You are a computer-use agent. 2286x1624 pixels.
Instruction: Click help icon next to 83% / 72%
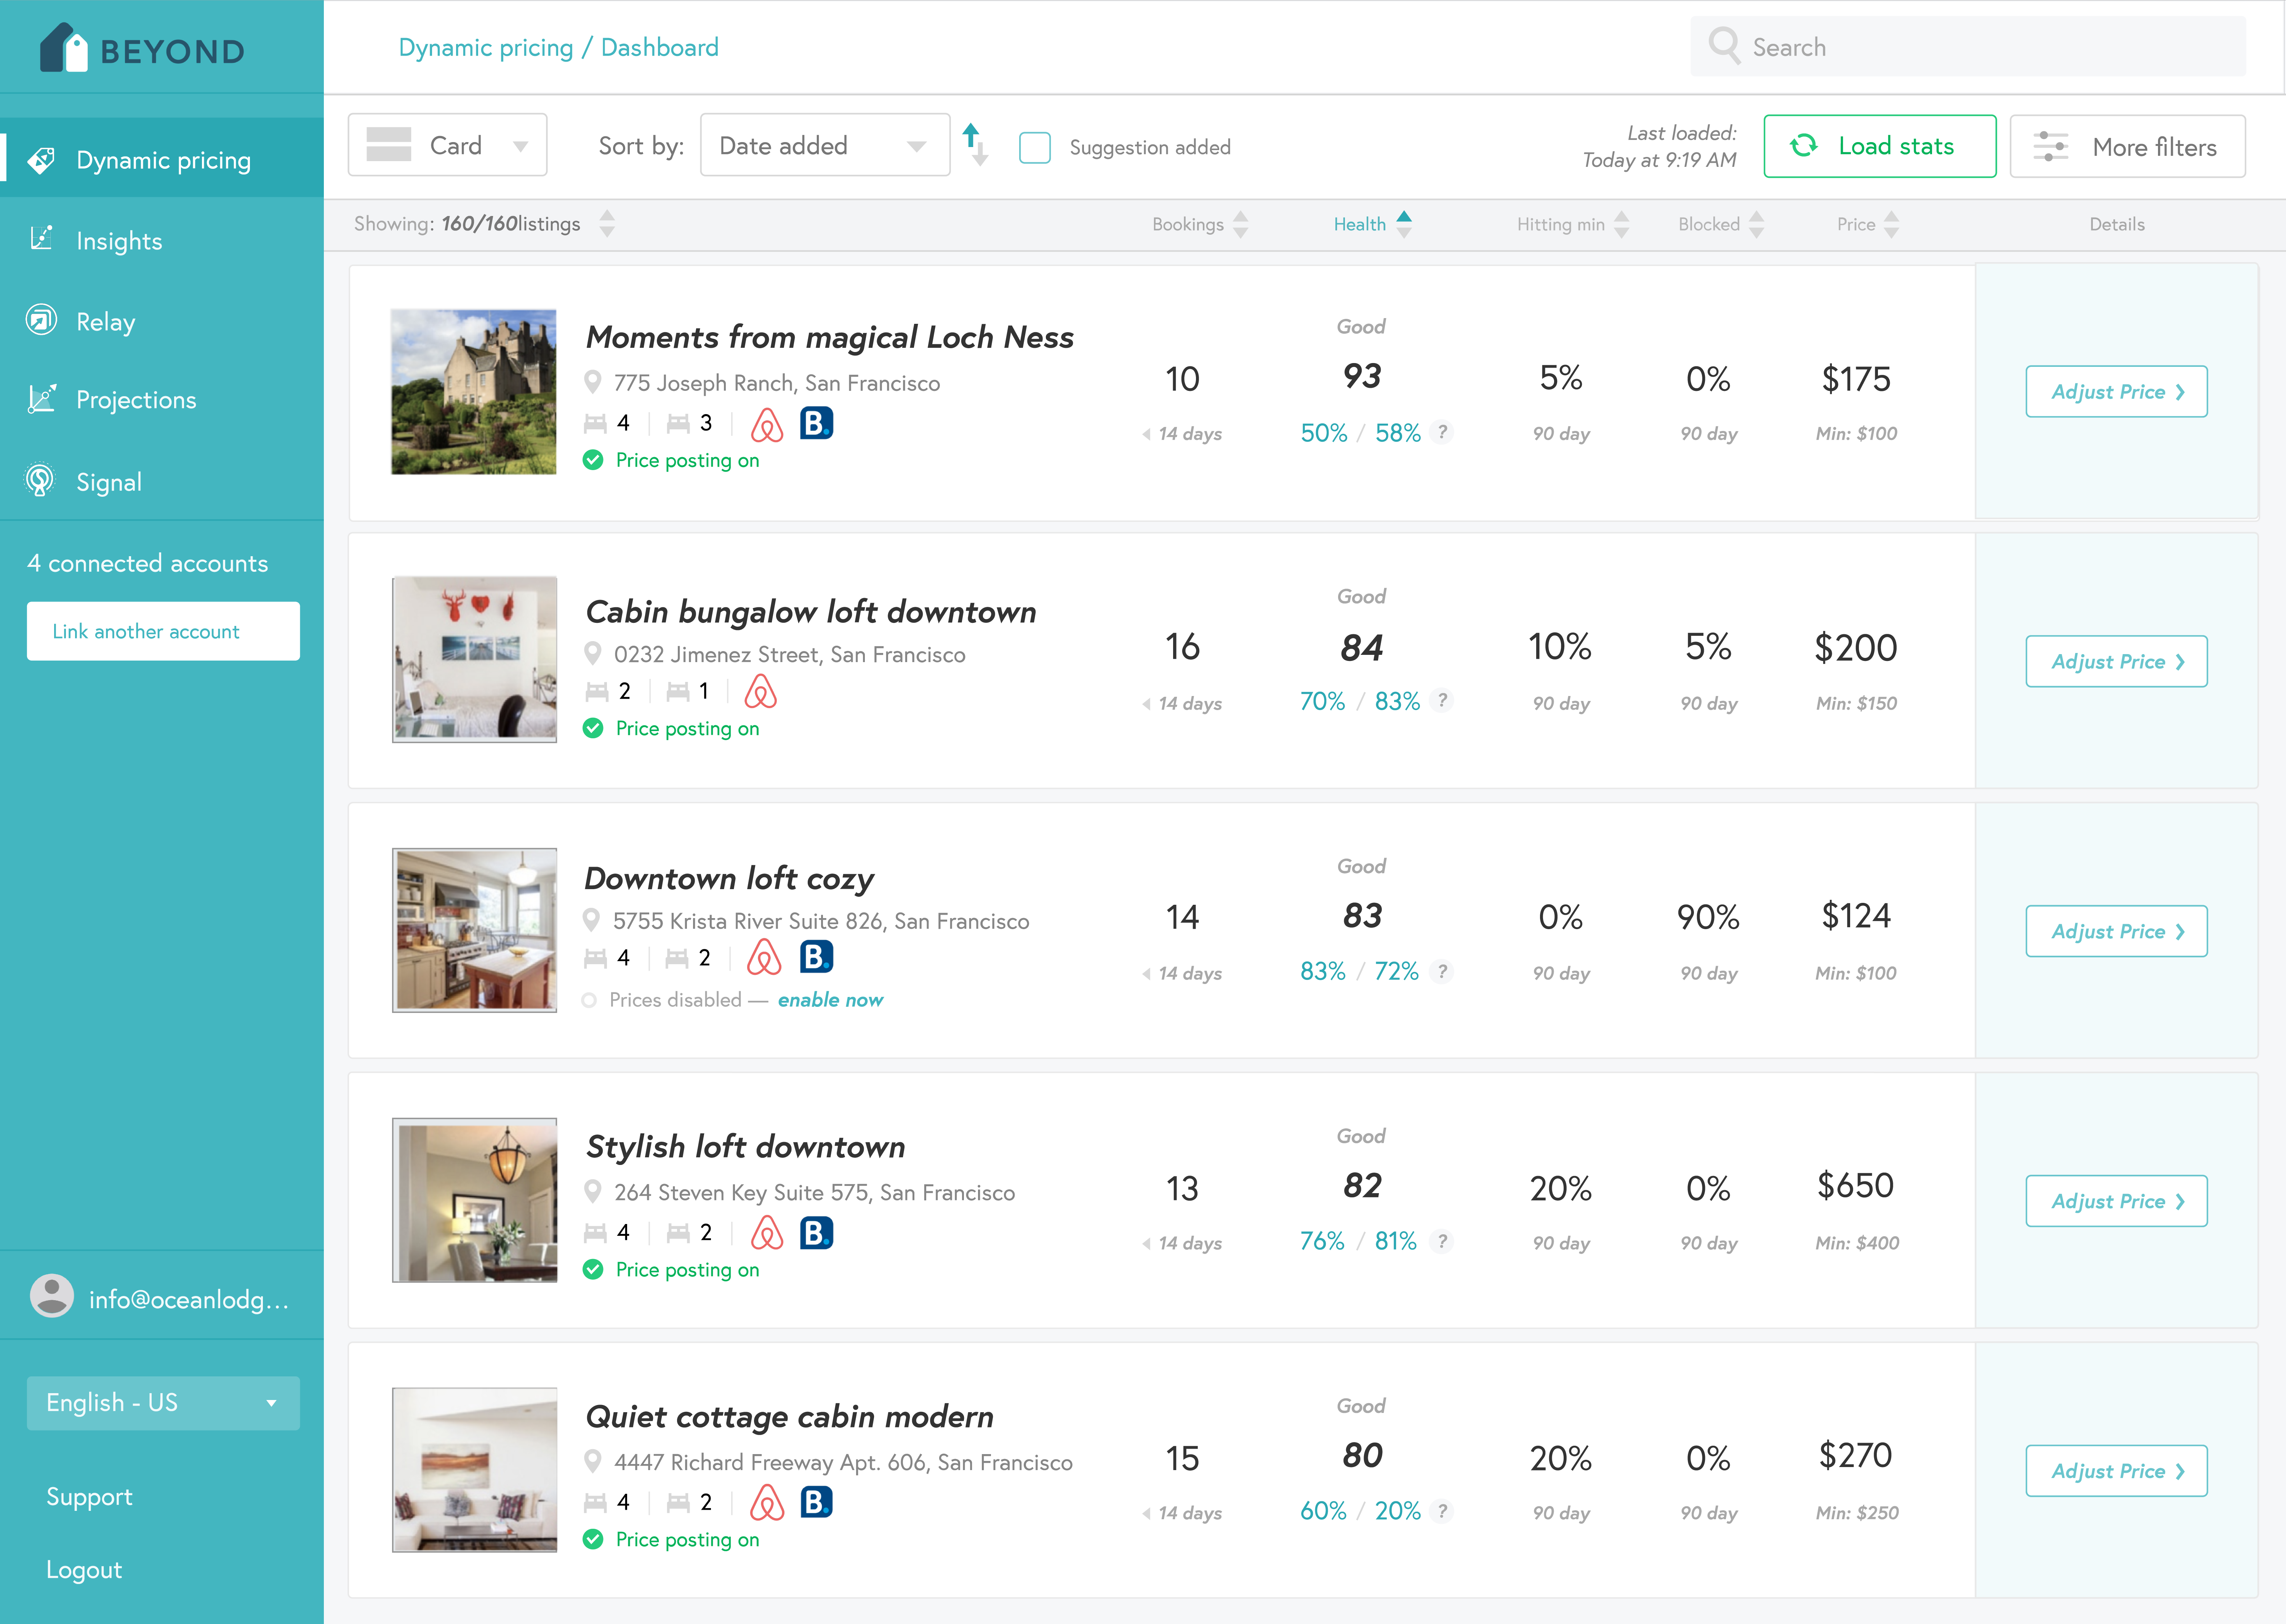pyautogui.click(x=1442, y=971)
